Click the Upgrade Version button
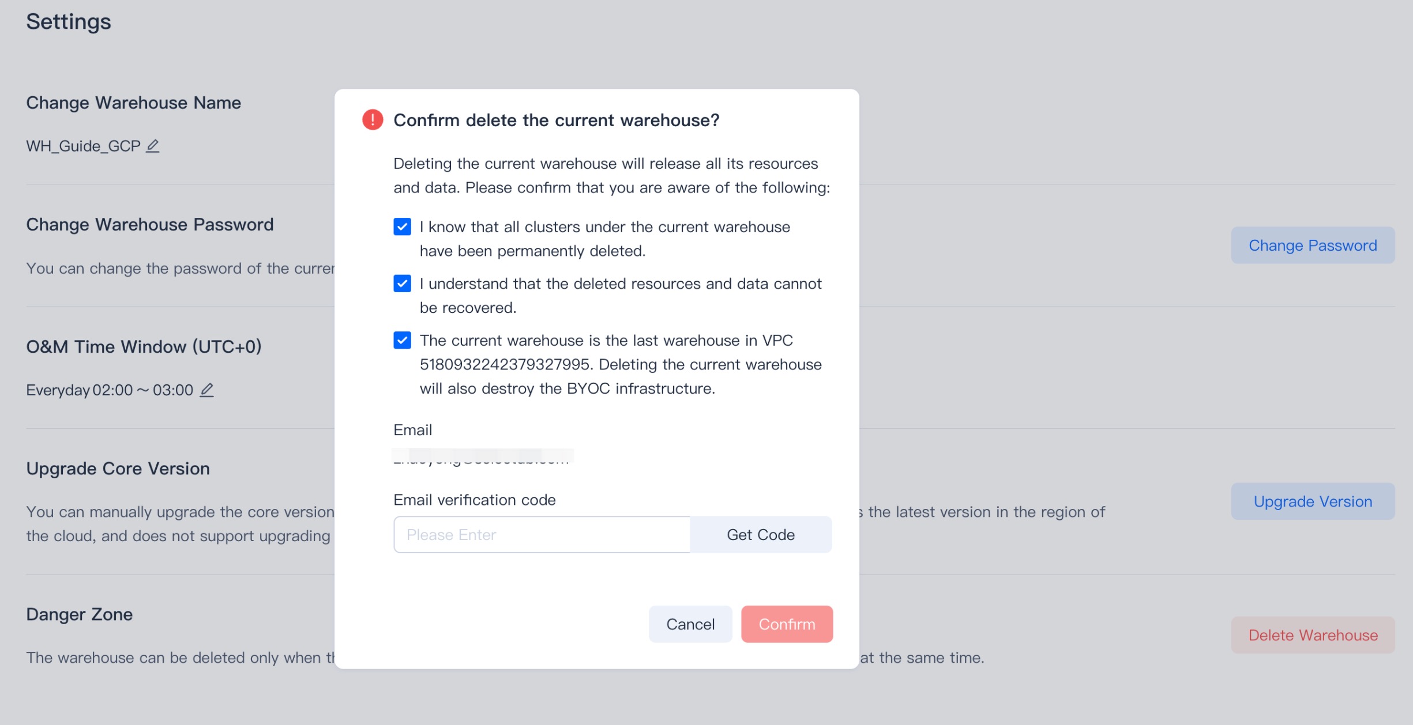Screen dimensions: 1413x725 pyautogui.click(x=1312, y=501)
